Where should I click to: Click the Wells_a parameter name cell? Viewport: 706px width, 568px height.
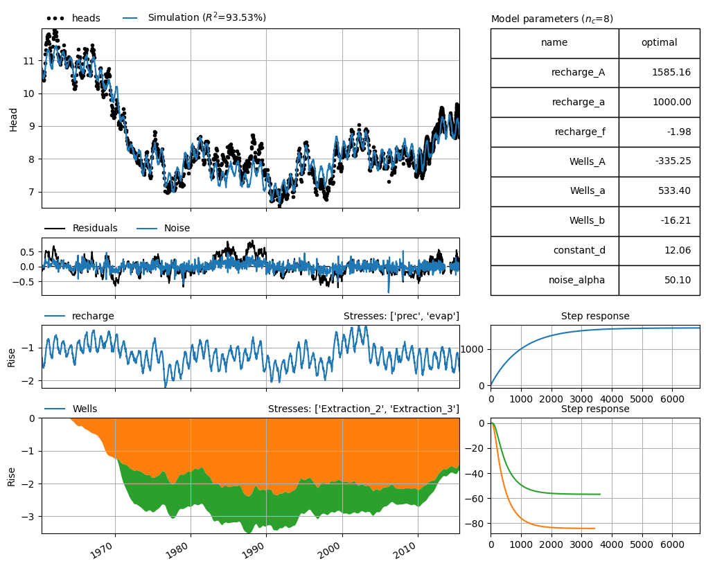(x=555, y=190)
